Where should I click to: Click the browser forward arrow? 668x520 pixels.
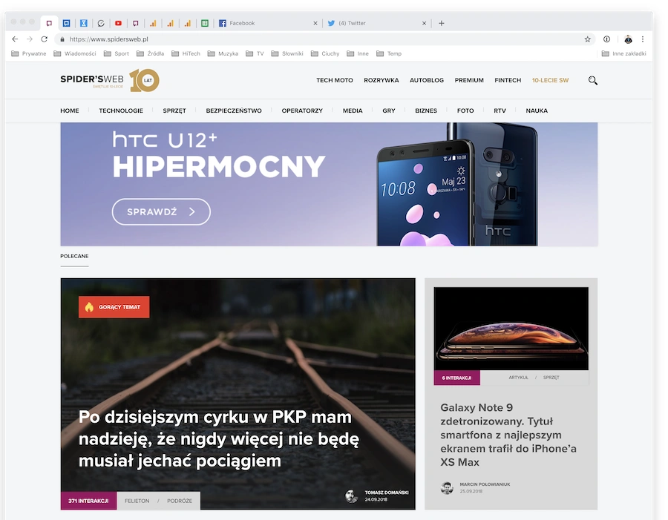(x=30, y=39)
